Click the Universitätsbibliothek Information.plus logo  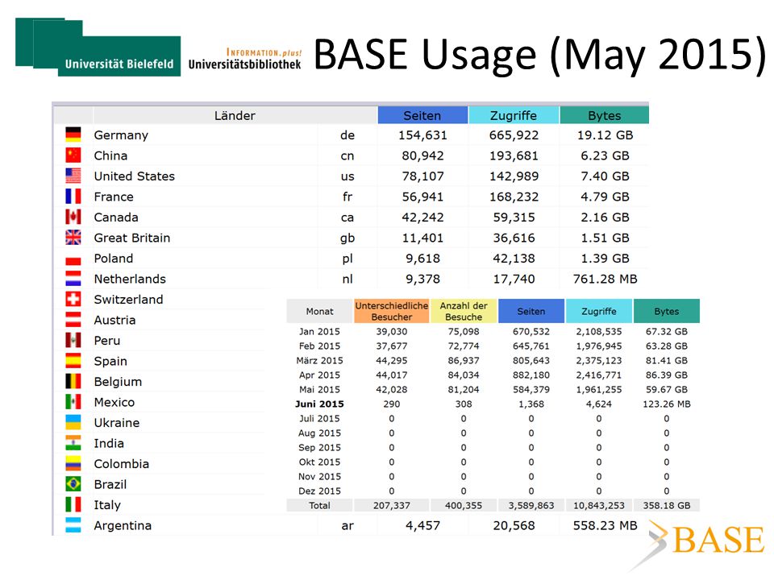245,59
